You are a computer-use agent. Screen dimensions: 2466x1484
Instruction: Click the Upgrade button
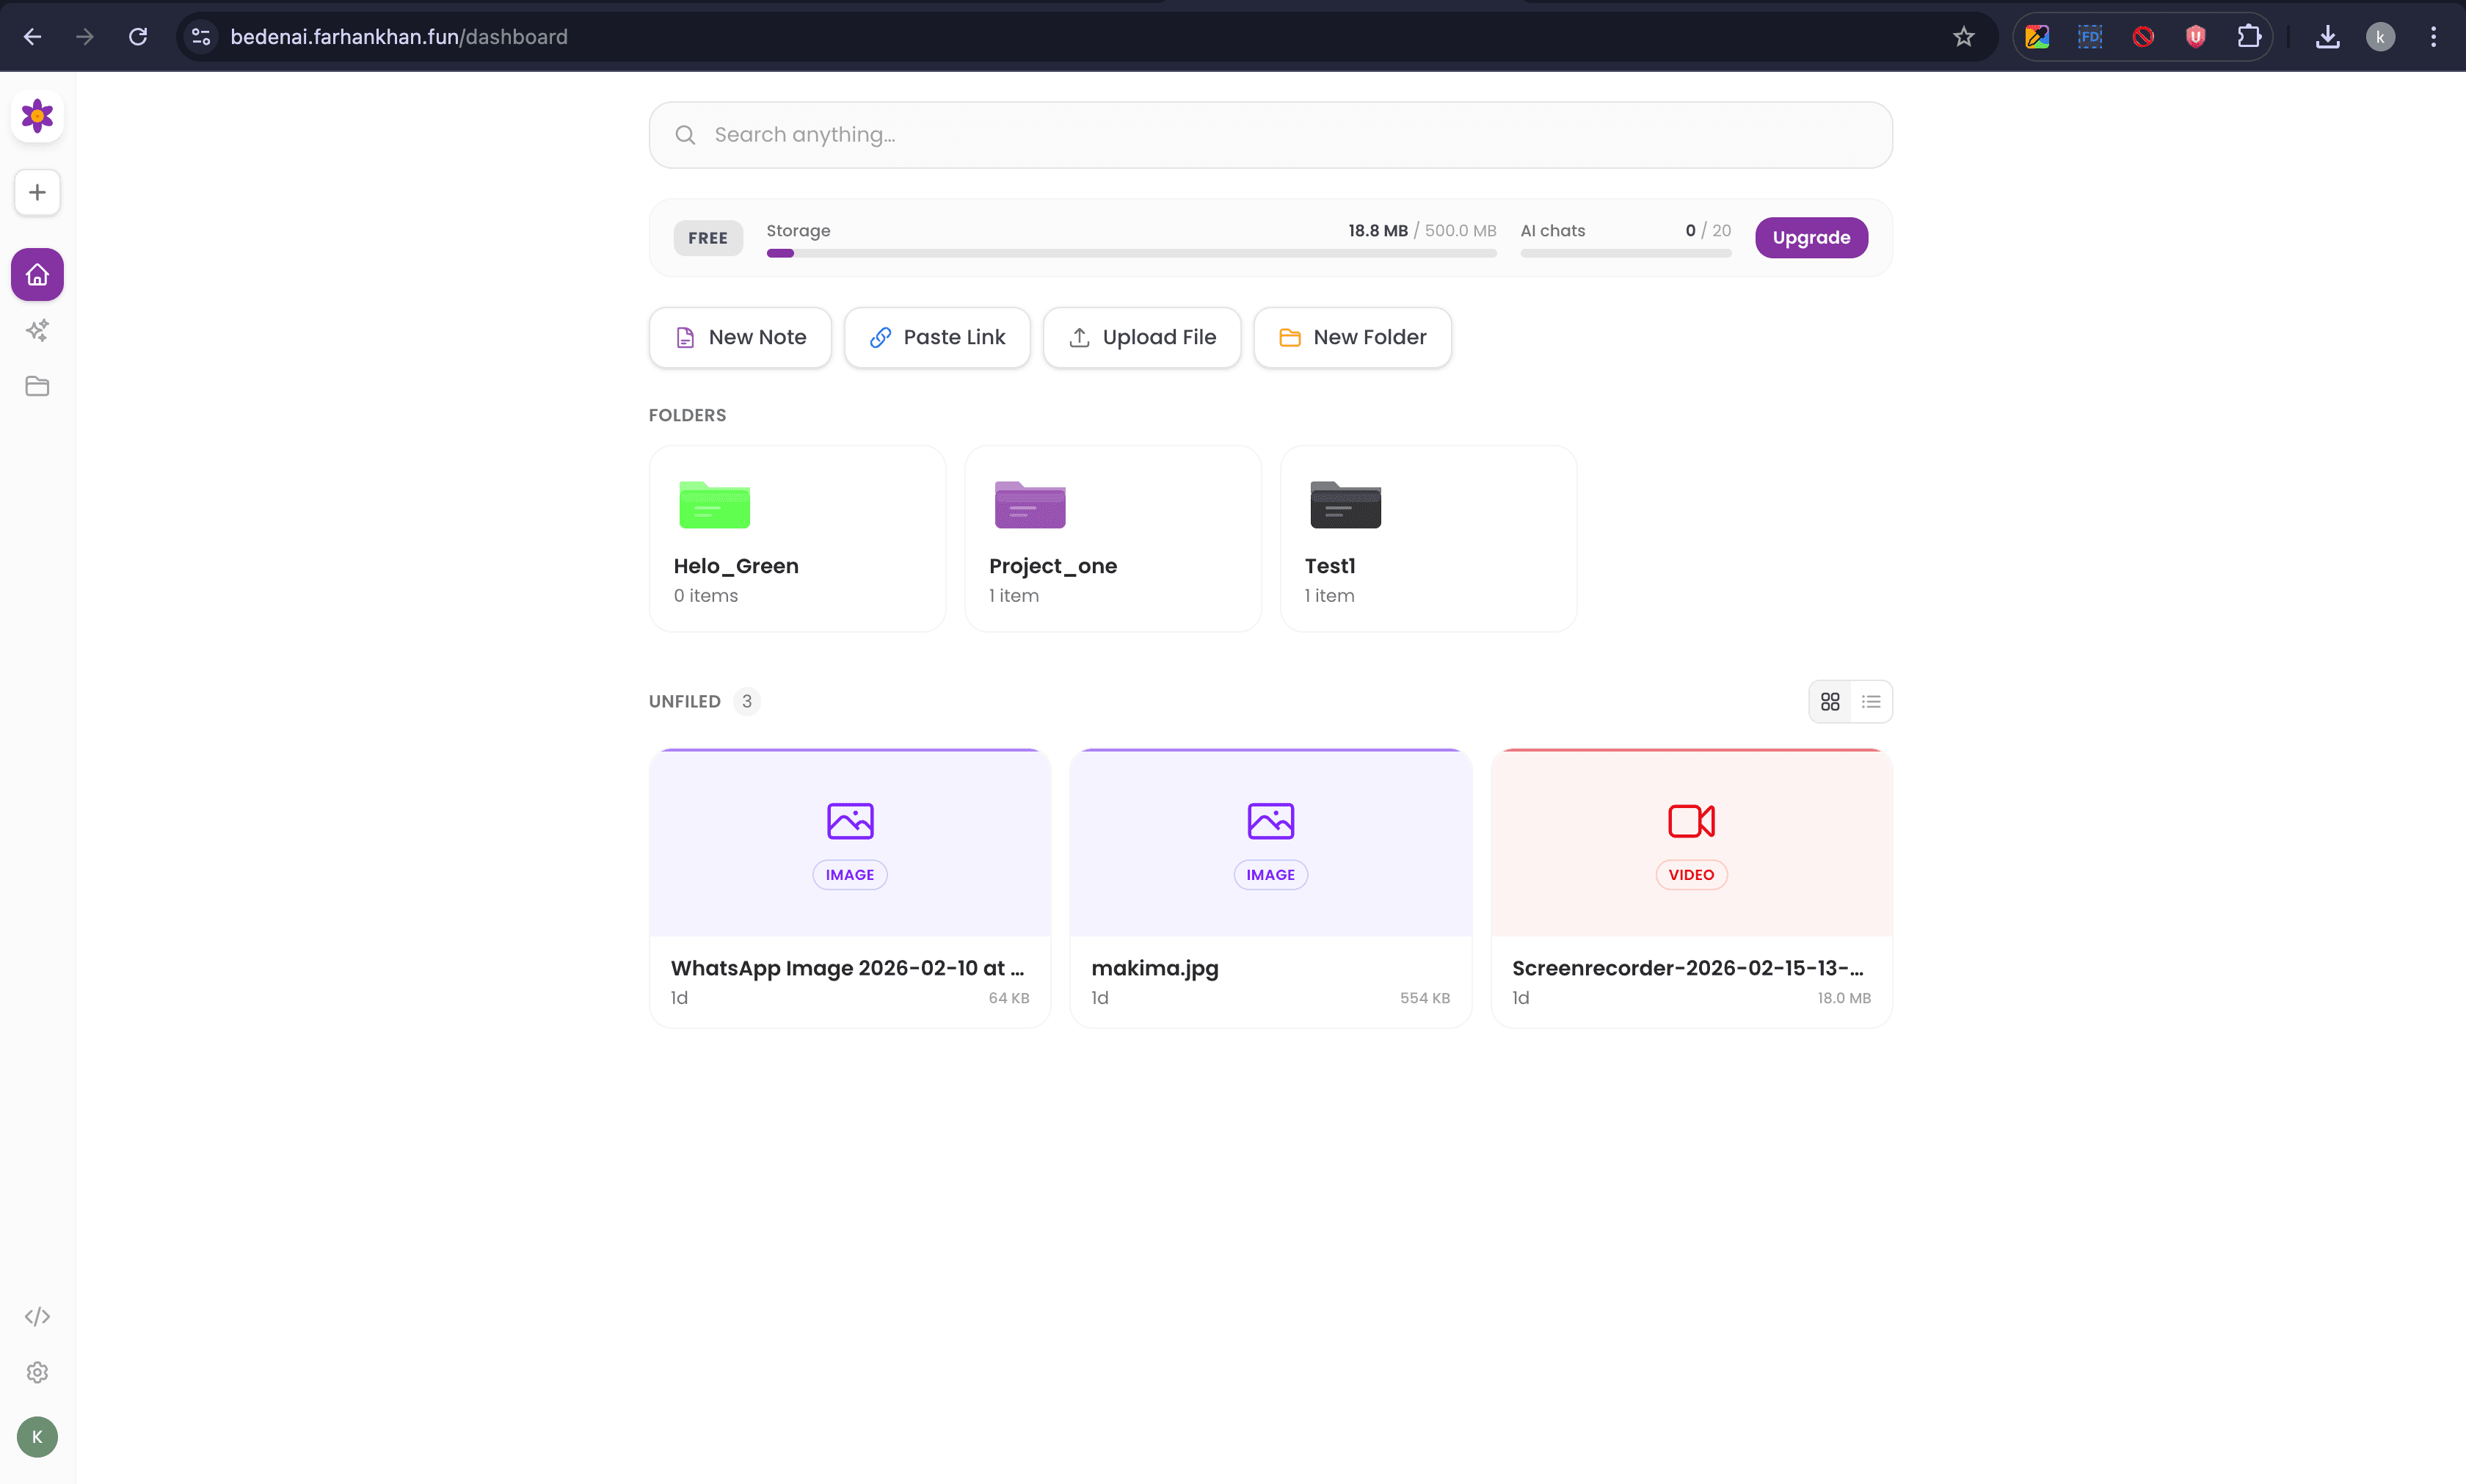(1811, 237)
